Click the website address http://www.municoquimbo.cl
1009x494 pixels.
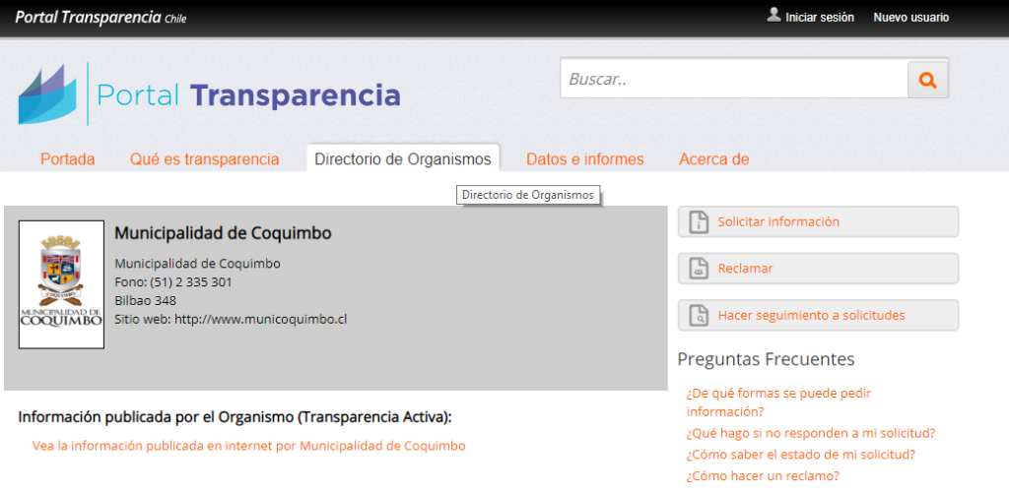click(x=260, y=319)
